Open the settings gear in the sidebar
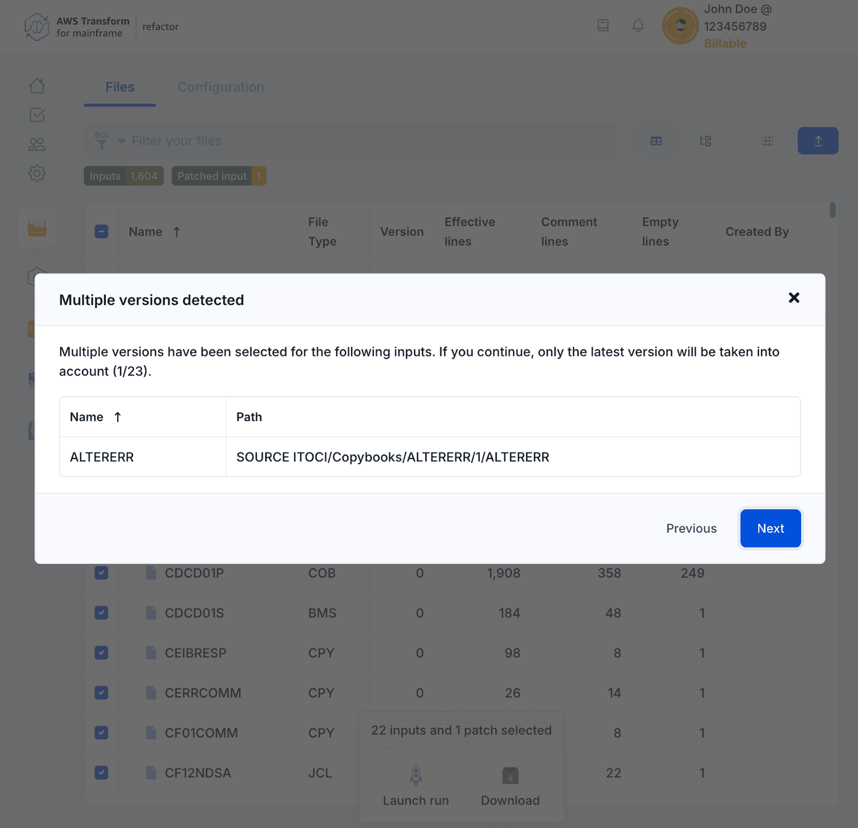 37,173
